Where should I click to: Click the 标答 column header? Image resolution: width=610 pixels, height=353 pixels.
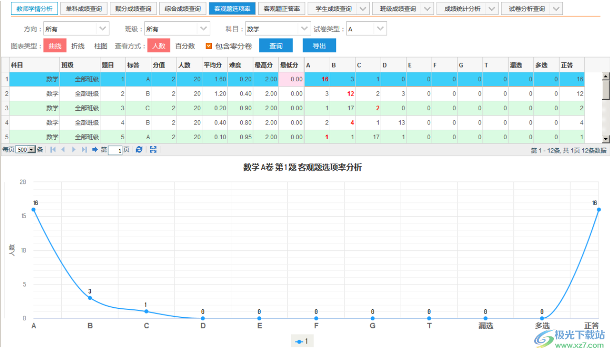tap(138, 65)
